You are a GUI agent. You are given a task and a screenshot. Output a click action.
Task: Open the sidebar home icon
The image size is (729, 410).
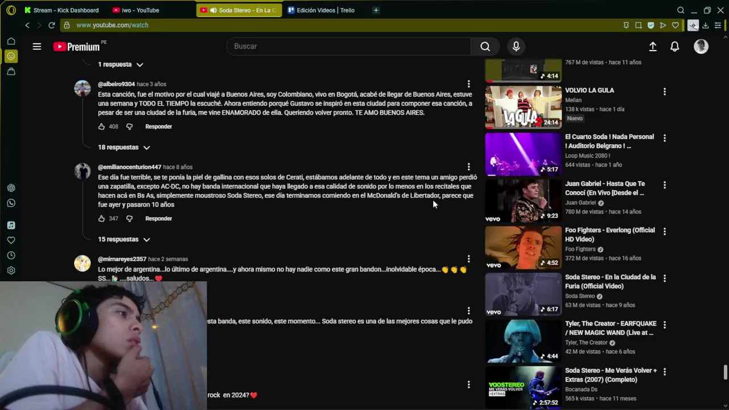click(11, 41)
